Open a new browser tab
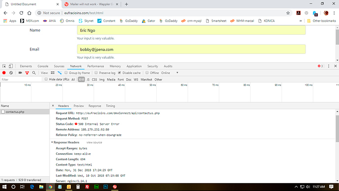 tap(126, 4)
